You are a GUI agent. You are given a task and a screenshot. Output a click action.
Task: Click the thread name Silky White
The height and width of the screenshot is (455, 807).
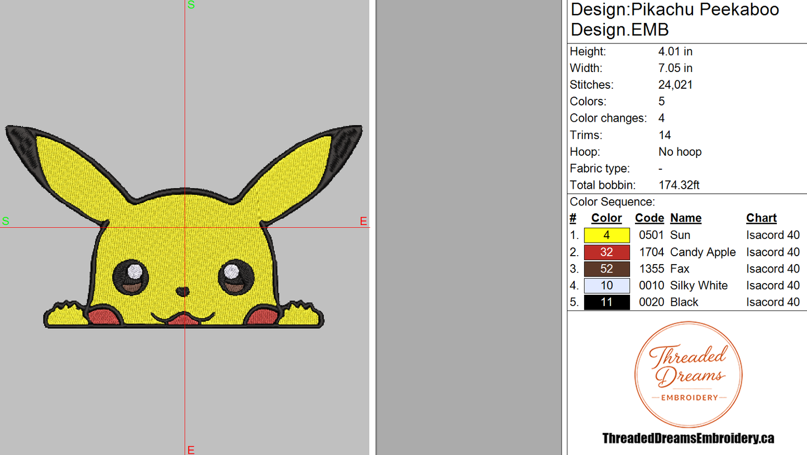pyautogui.click(x=699, y=286)
